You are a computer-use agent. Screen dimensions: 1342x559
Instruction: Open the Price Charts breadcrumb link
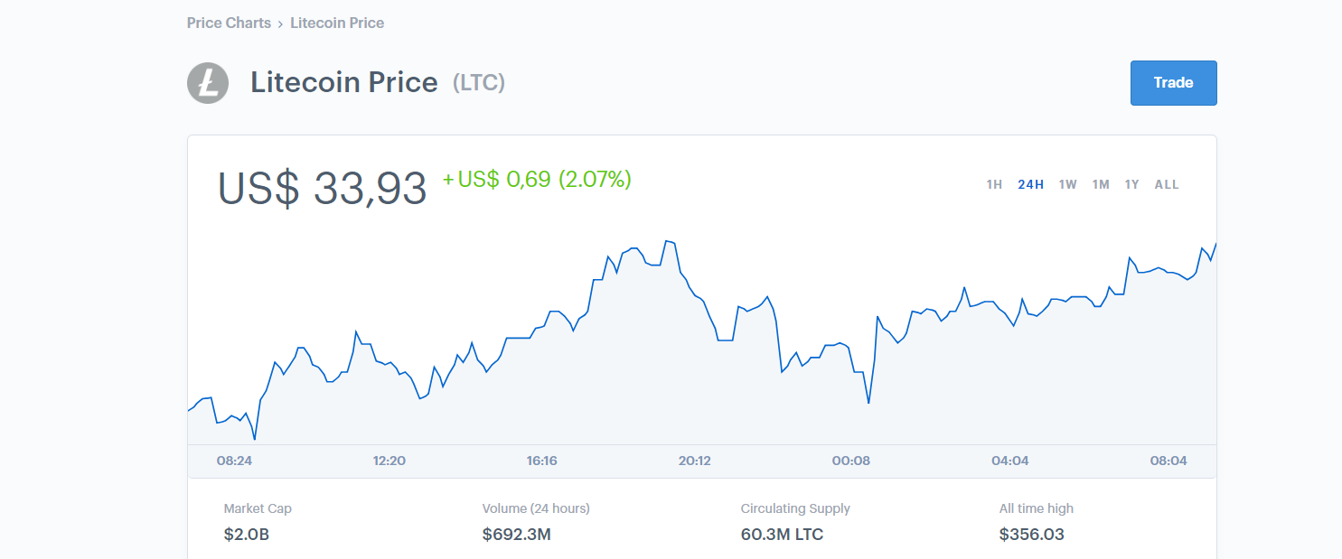click(229, 23)
